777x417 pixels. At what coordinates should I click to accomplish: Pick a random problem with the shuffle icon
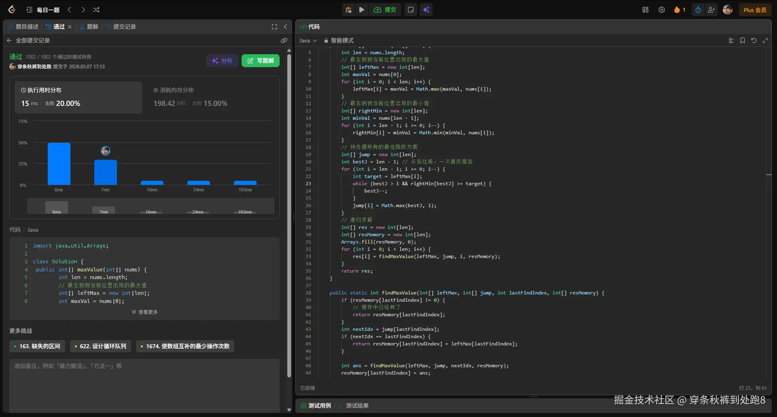coord(96,10)
